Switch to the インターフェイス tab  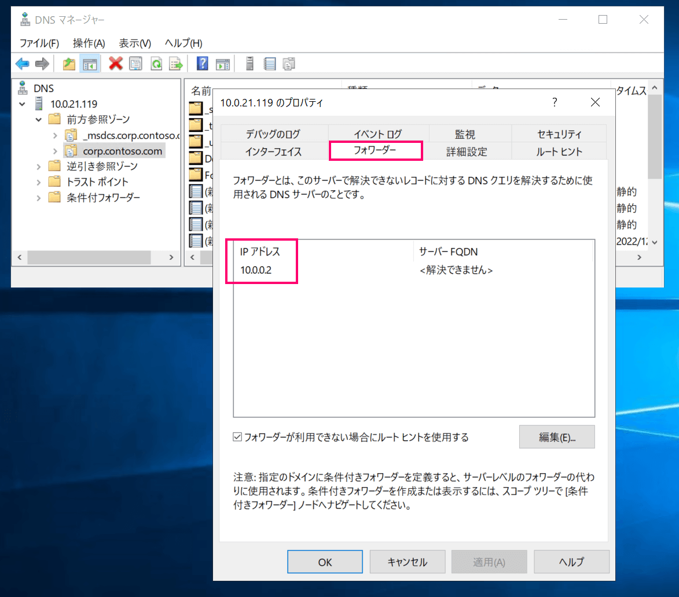pyautogui.click(x=273, y=150)
